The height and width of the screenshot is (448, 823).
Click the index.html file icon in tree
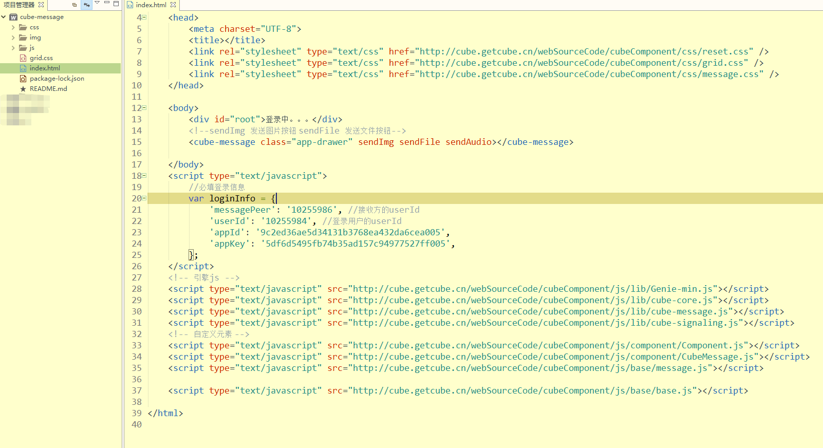point(23,68)
